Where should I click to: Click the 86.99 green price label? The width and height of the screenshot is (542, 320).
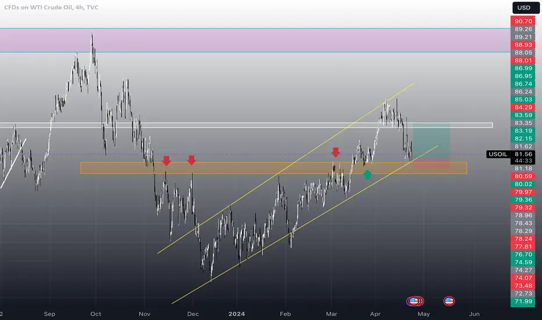tap(523, 69)
